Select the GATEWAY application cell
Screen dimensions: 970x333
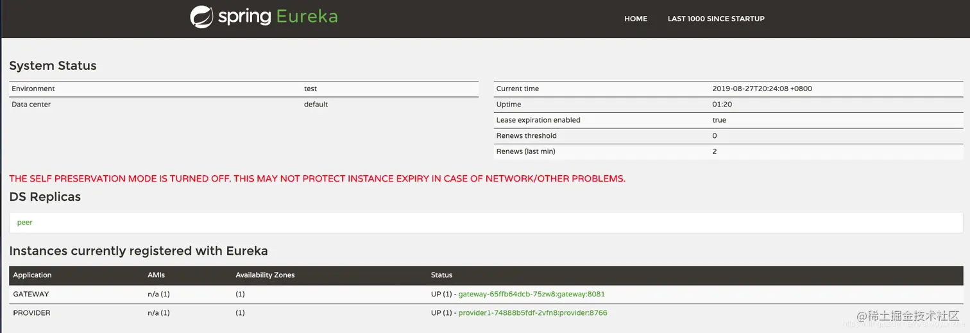click(x=31, y=294)
